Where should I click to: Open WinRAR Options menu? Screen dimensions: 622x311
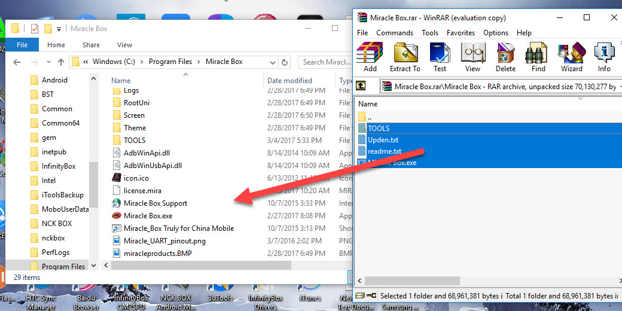pyautogui.click(x=496, y=33)
